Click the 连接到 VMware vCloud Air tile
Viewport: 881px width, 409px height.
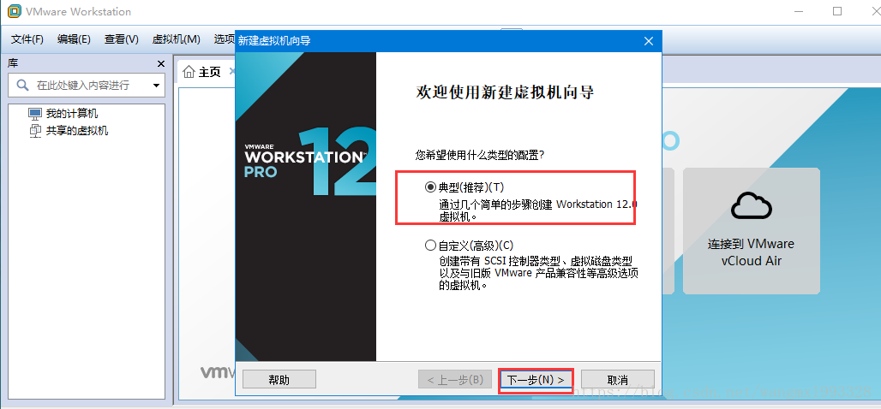pos(752,230)
